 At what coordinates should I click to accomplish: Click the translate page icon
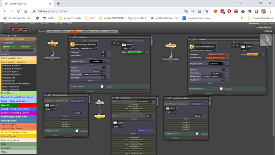pos(186,11)
